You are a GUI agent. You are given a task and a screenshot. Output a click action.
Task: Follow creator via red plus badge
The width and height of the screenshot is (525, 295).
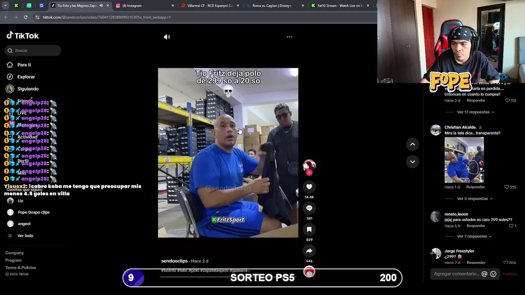[x=309, y=172]
